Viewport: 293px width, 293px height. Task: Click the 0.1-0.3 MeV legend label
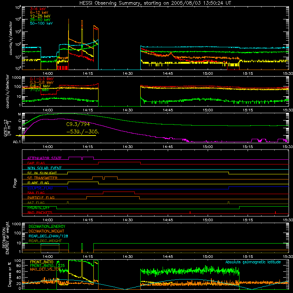click(42, 79)
